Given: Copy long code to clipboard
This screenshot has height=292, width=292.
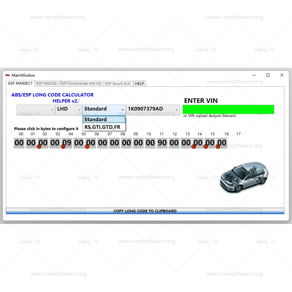Looking at the screenshot, I should [x=145, y=211].
